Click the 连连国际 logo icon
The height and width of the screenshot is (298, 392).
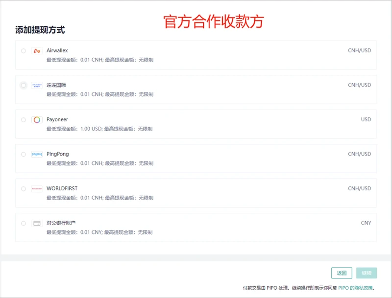(37, 85)
